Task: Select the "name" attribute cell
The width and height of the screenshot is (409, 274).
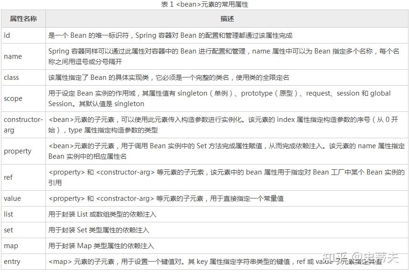Action: coord(23,56)
